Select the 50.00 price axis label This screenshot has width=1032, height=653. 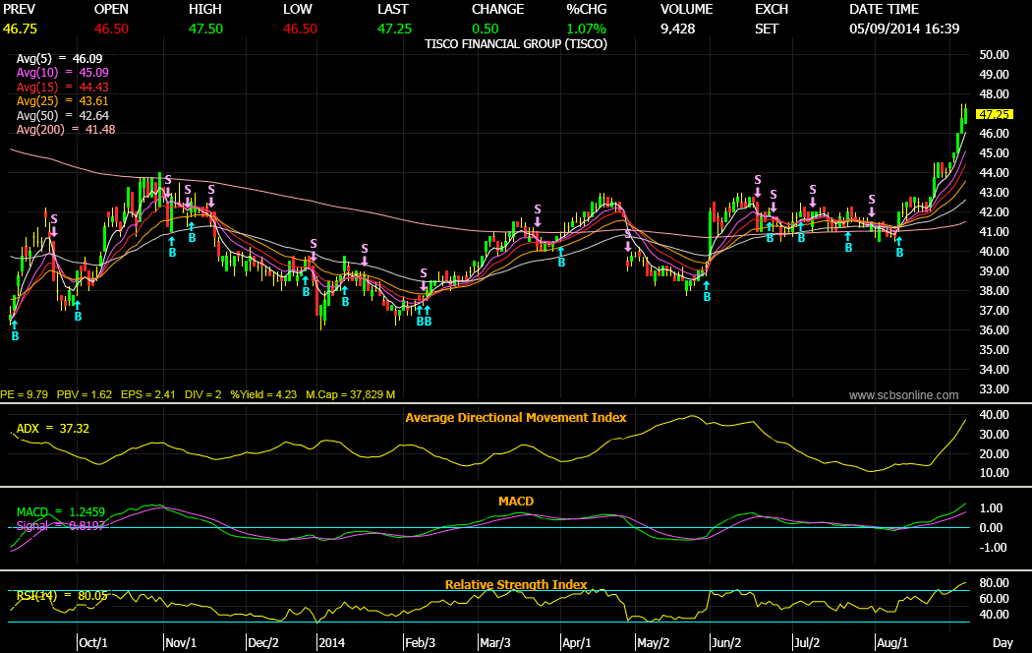[994, 55]
